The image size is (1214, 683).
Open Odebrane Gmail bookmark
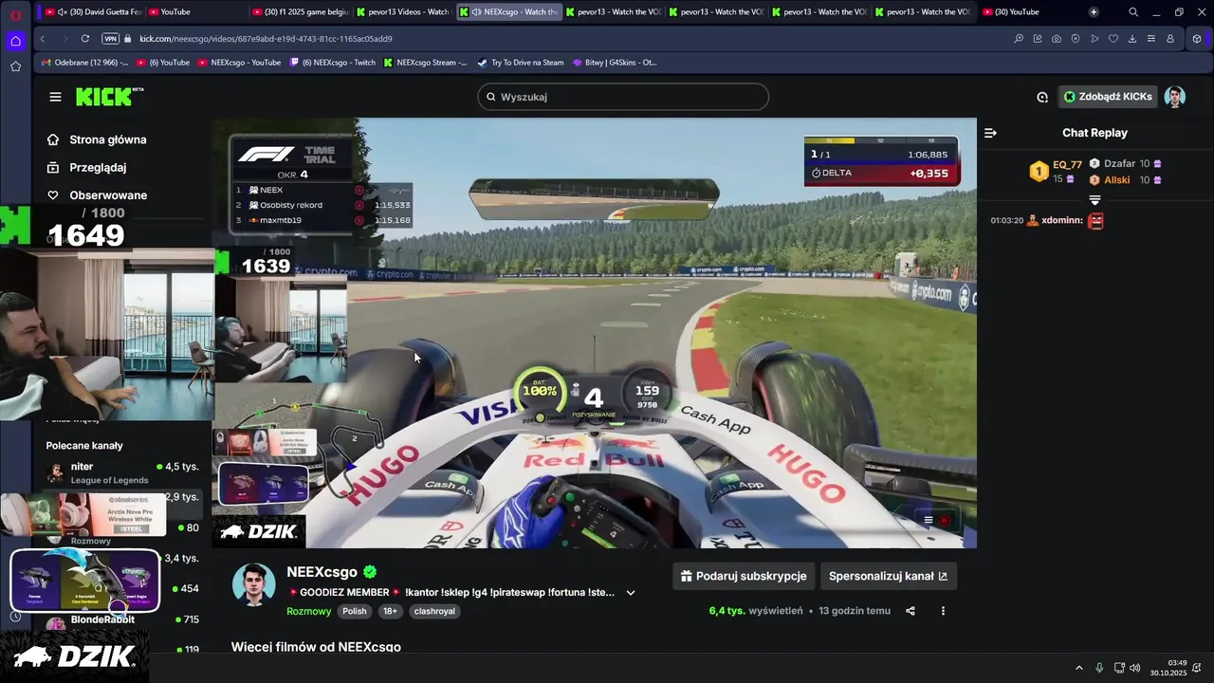point(84,63)
